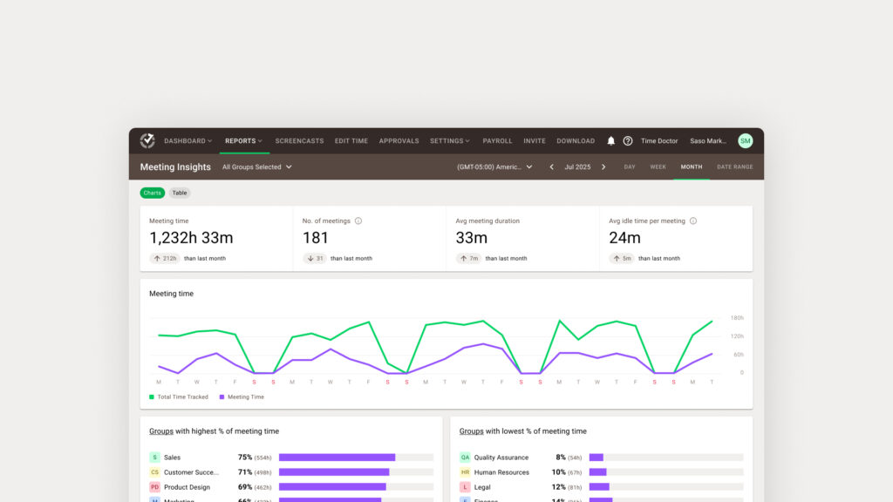
Task: Open the Screencasts menu item
Action: click(x=299, y=141)
